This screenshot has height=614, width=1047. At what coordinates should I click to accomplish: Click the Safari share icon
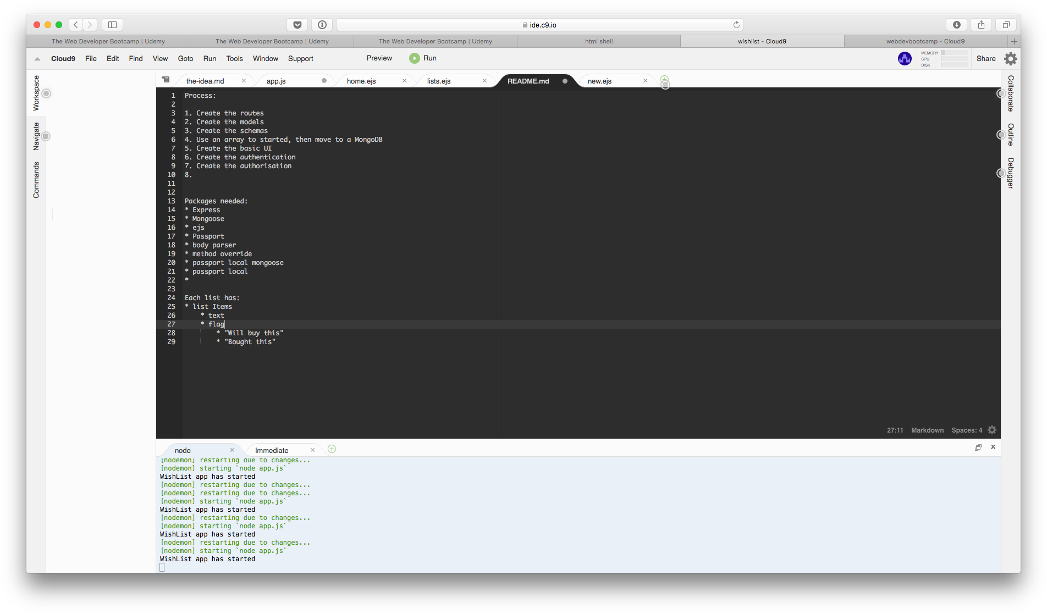(x=981, y=25)
